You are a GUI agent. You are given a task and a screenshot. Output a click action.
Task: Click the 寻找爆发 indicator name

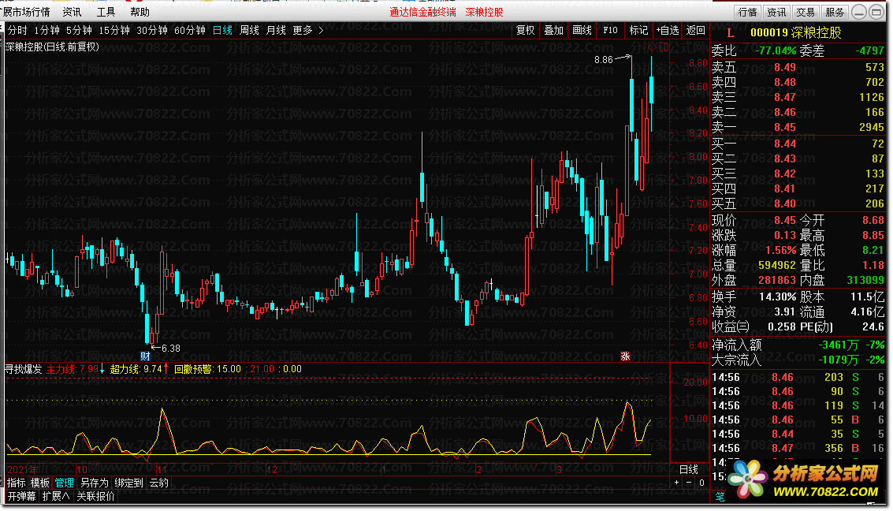(x=24, y=369)
